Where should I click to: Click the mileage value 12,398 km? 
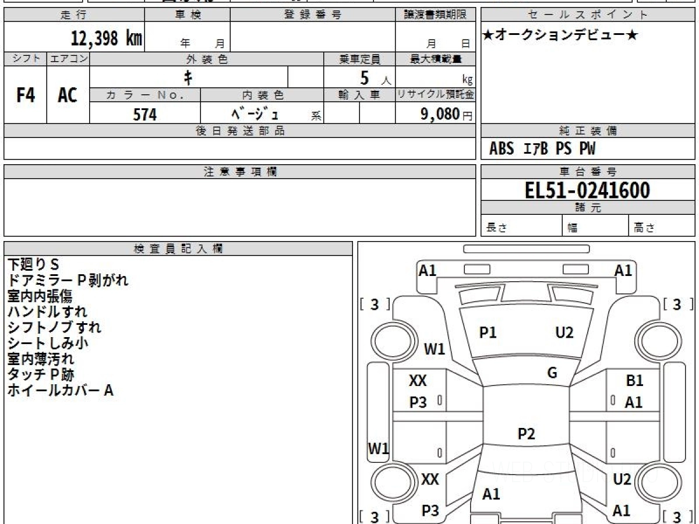(x=107, y=38)
